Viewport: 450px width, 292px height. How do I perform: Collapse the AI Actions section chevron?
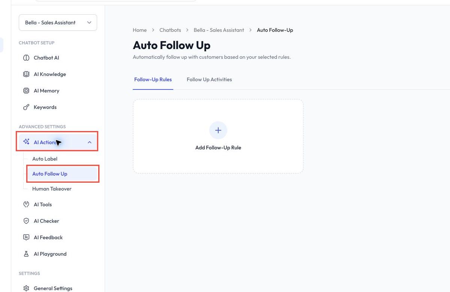point(90,142)
